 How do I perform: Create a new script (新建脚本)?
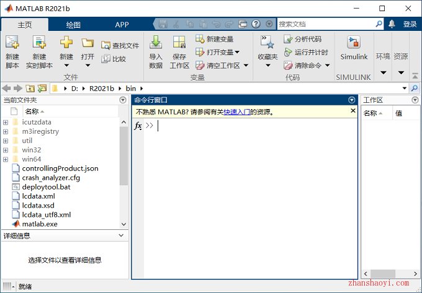click(x=12, y=51)
